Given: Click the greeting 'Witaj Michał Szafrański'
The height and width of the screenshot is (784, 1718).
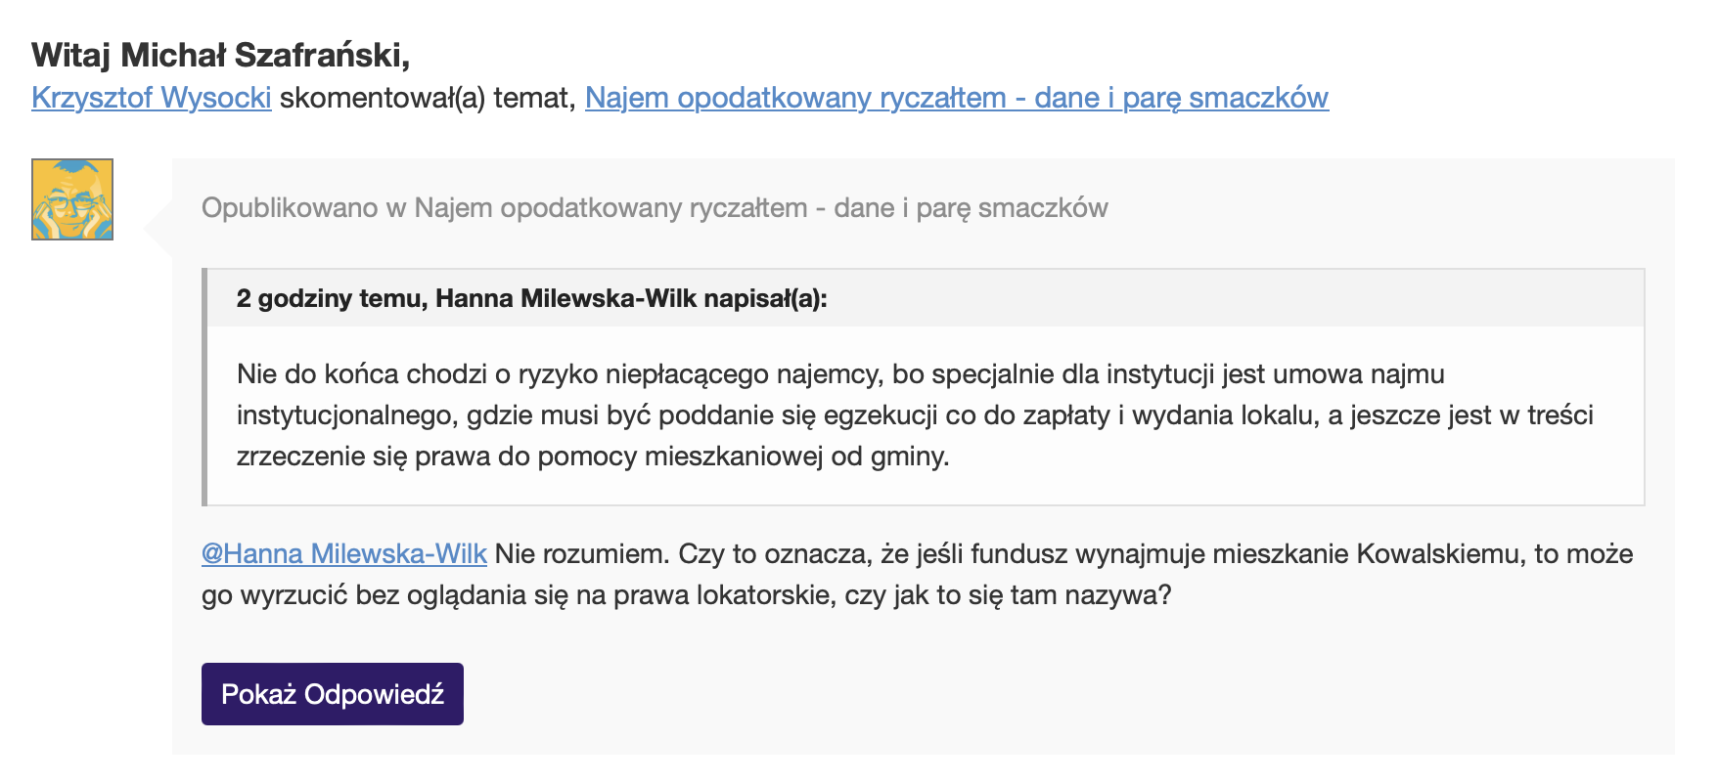Looking at the screenshot, I should [220, 55].
